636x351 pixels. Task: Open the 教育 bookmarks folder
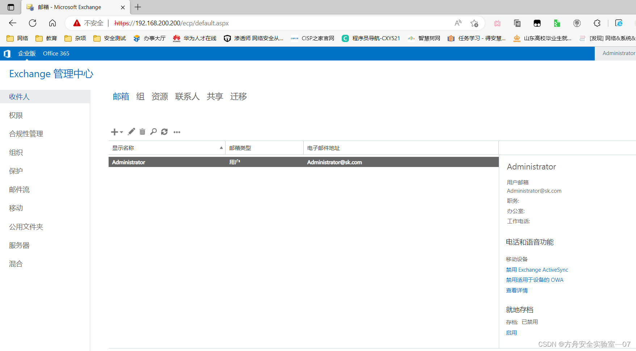pos(46,38)
